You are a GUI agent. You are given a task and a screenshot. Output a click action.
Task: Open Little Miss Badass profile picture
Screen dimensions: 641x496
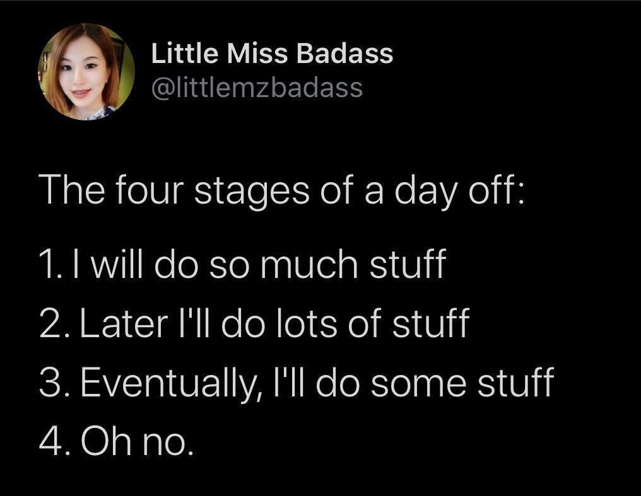tap(86, 72)
